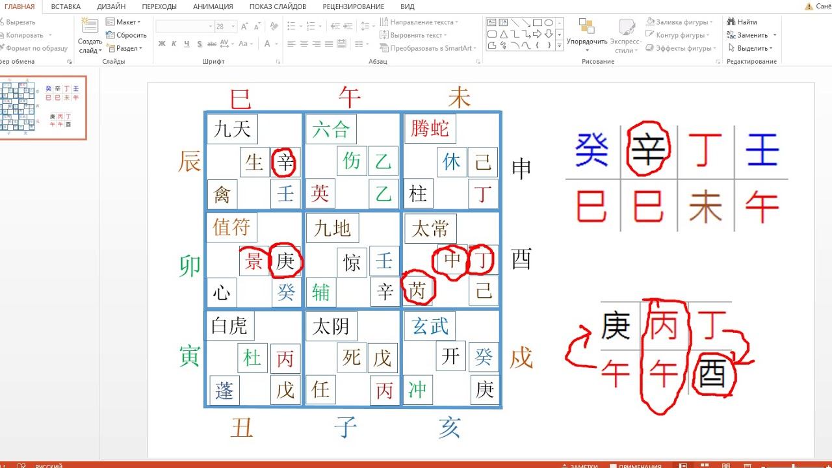Switch to the АНИМАЦИЯ tab
Image resolution: width=832 pixels, height=468 pixels.
pos(213,6)
